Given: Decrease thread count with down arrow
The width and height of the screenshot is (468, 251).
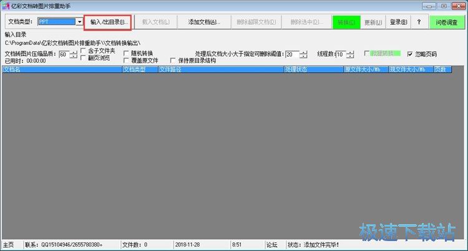Looking at the screenshot, I should 350,56.
